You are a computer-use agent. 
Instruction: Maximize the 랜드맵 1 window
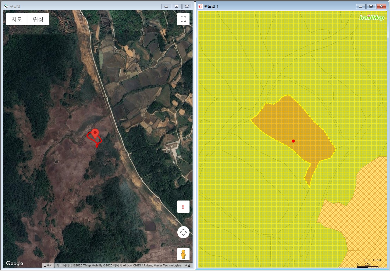point(371,6)
